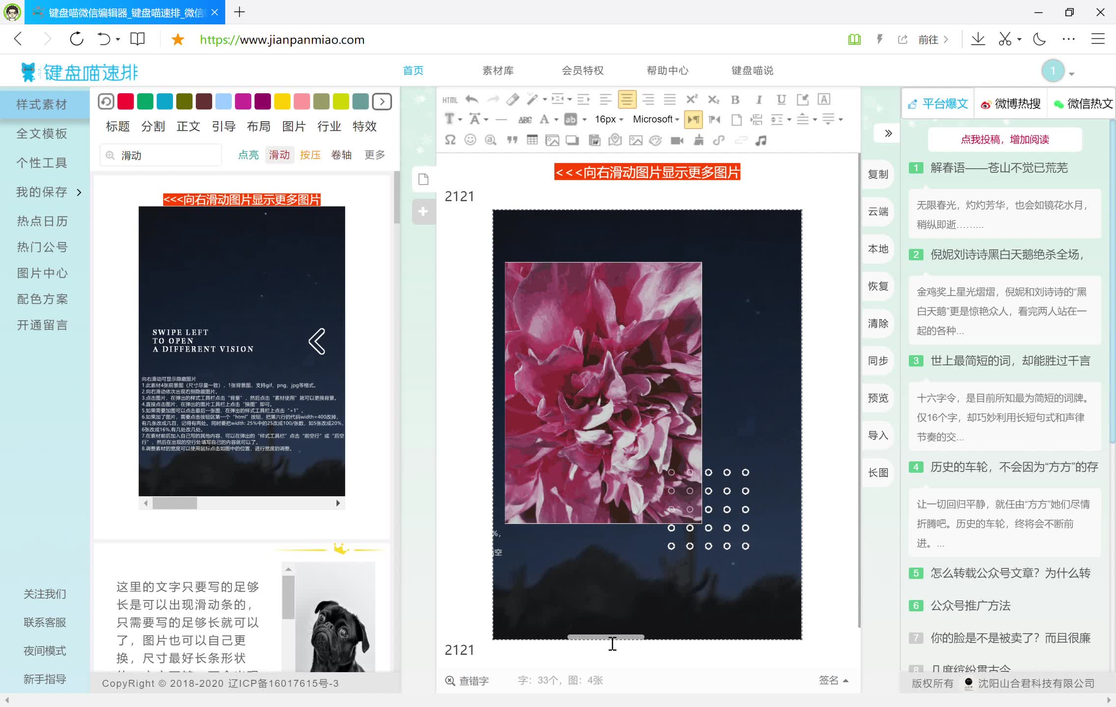Select the eraser clear-format tool
The width and height of the screenshot is (1116, 707).
(513, 100)
